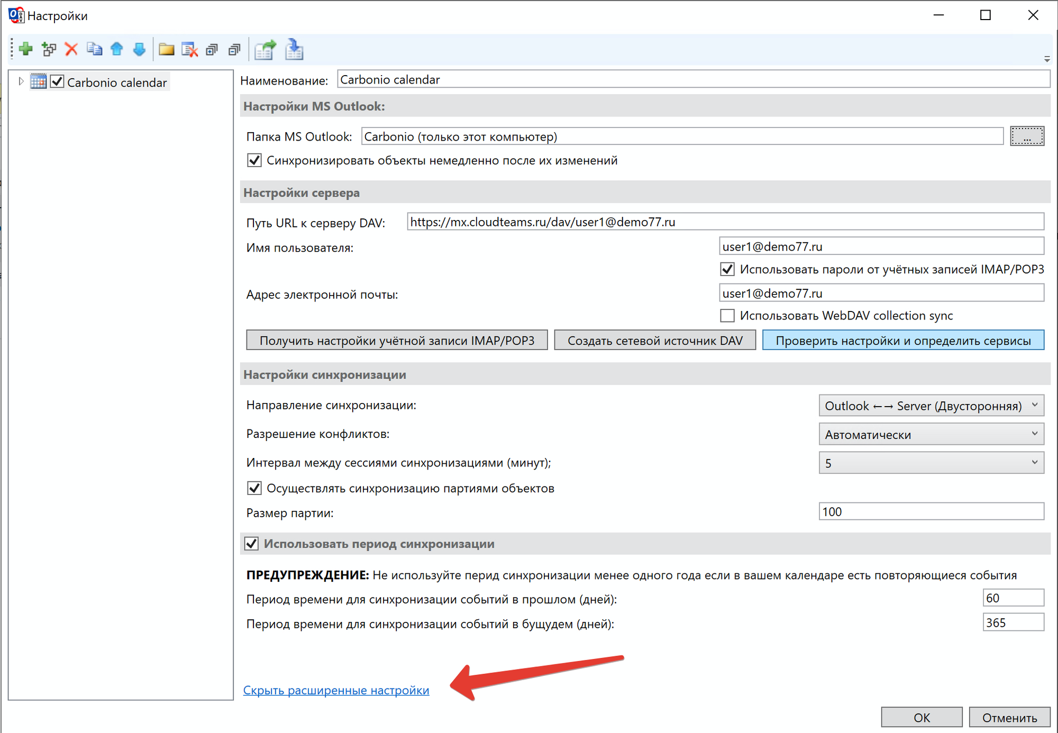This screenshot has height=733, width=1058.
Task: Click the Настройки сервера section header
Action: pyautogui.click(x=645, y=193)
